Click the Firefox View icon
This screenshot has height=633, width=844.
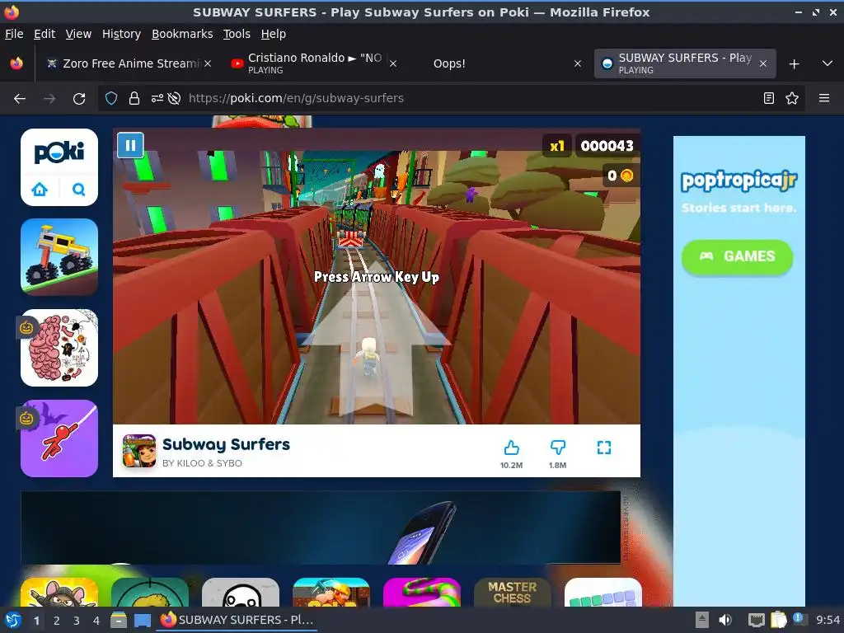point(16,63)
